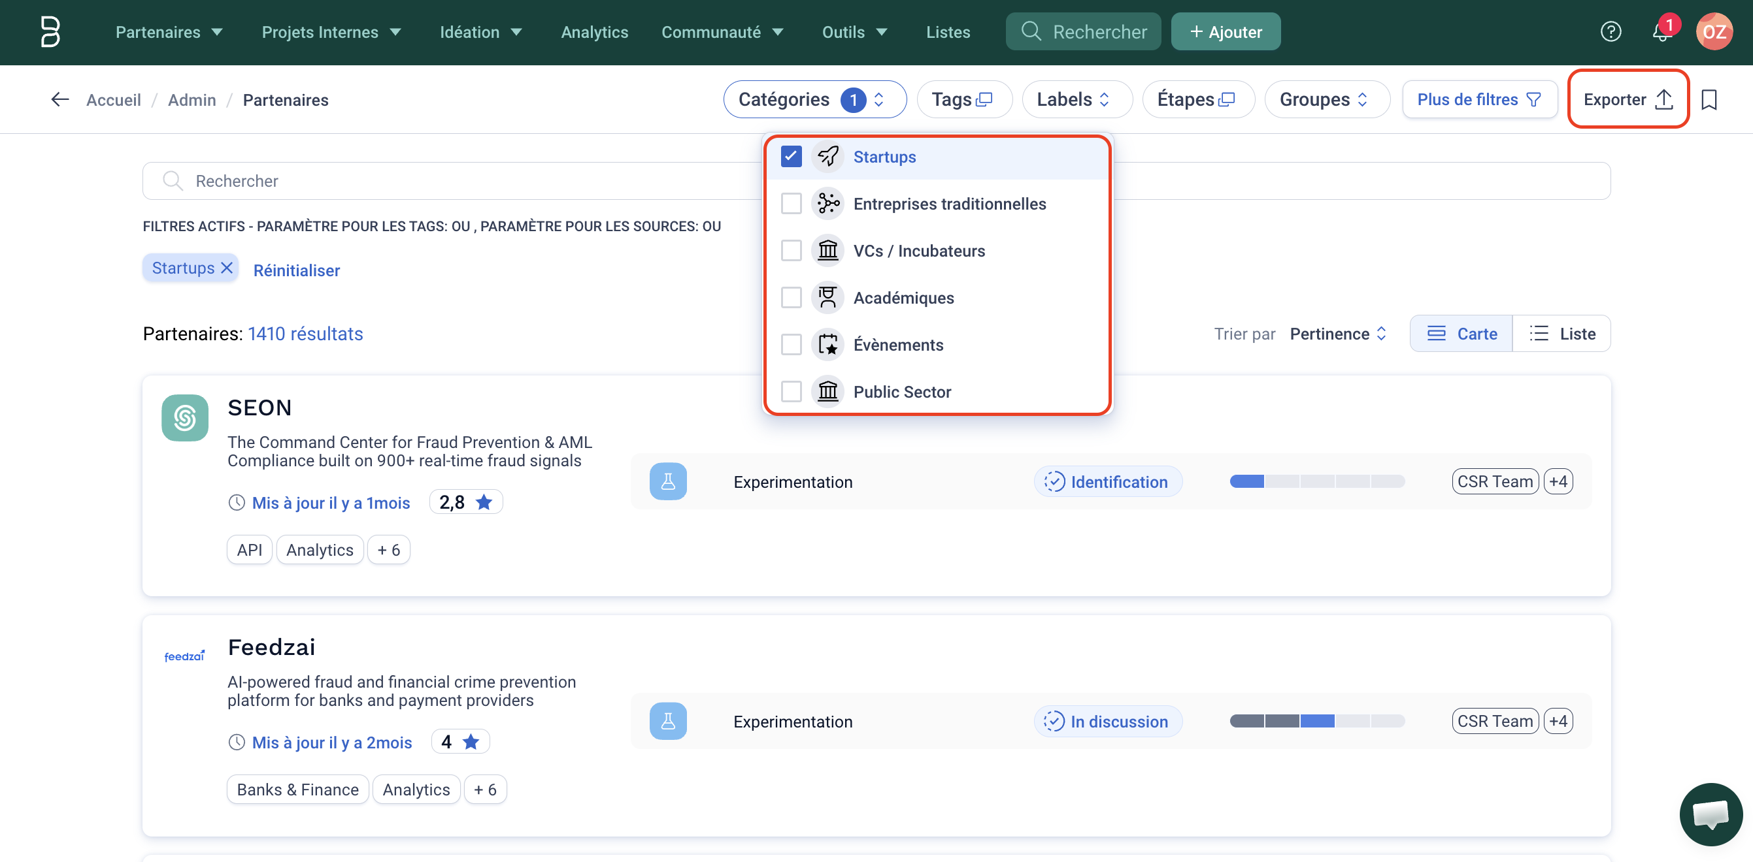Go to Accueil breadcrumb

pyautogui.click(x=113, y=100)
